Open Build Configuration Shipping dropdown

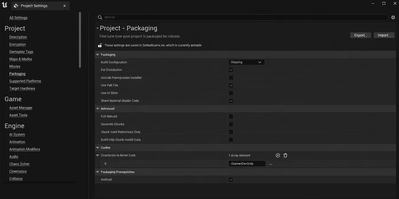coord(246,62)
